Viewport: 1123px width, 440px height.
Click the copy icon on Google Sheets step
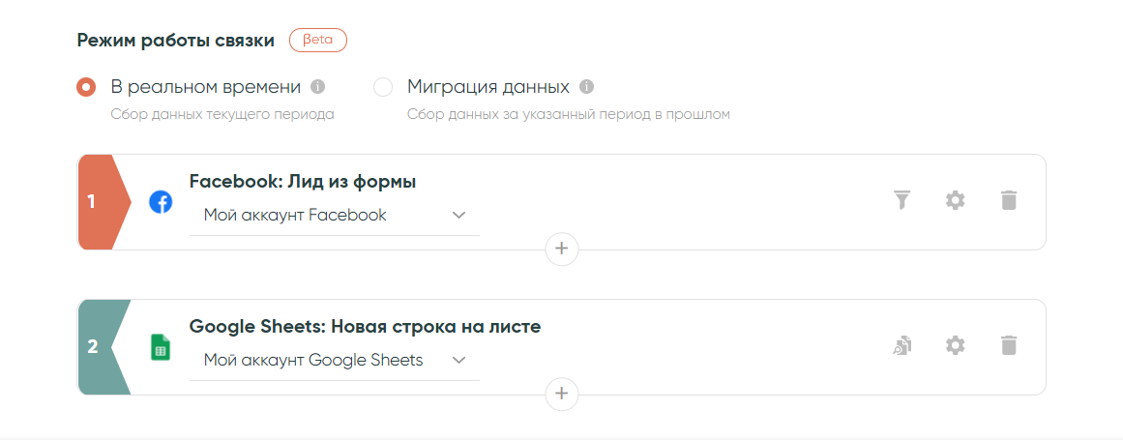click(901, 346)
